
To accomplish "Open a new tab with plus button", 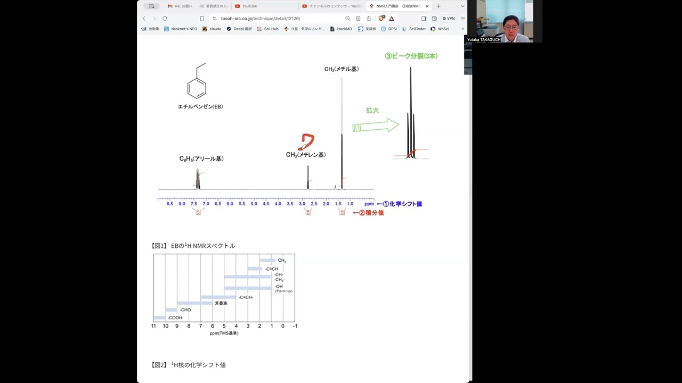I will click(439, 6).
